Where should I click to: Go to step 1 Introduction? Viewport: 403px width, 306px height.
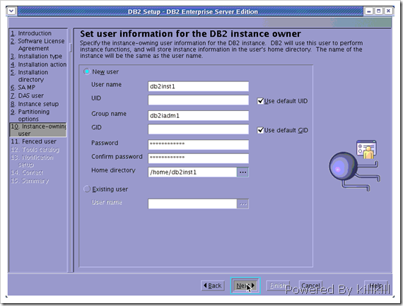(x=31, y=33)
